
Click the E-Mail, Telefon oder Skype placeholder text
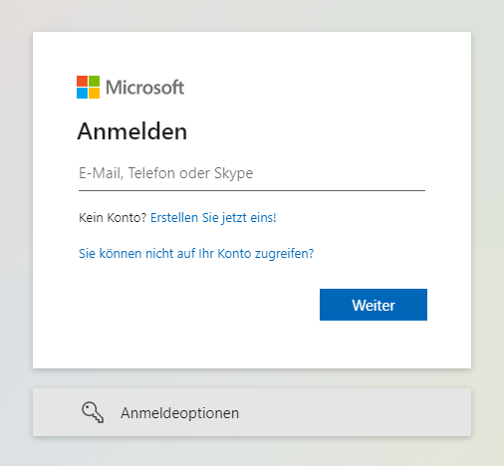pos(165,173)
